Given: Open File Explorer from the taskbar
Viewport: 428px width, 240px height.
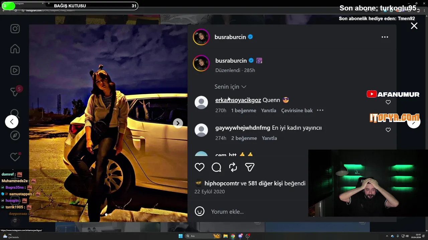Looking at the screenshot, I should [225, 236].
